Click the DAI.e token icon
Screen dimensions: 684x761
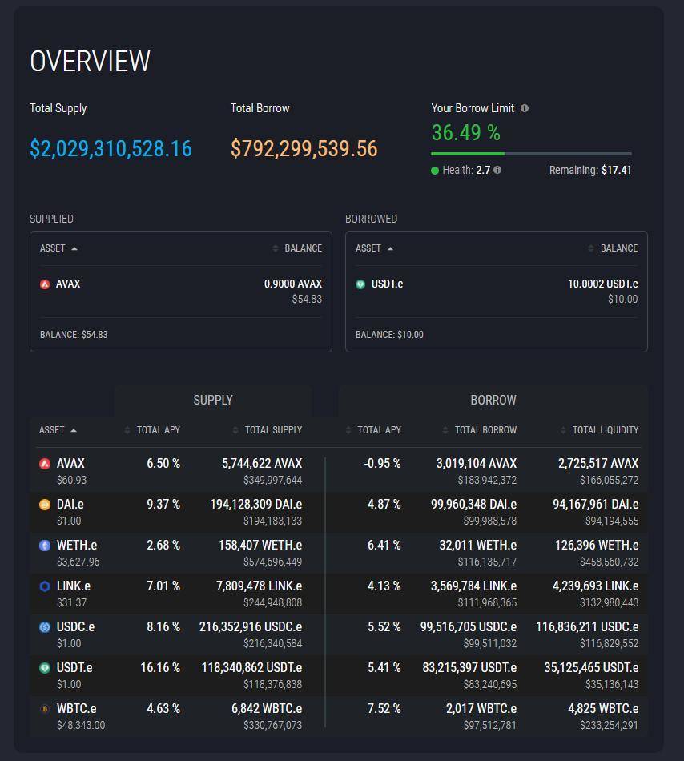pyautogui.click(x=45, y=505)
